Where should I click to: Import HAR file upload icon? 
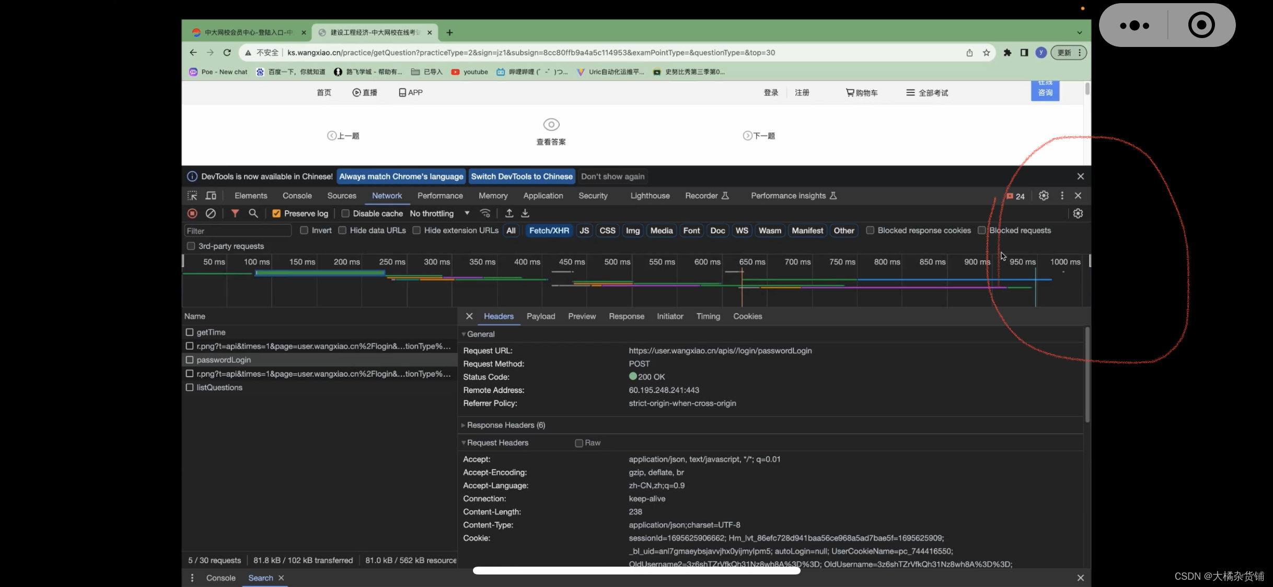(x=509, y=213)
